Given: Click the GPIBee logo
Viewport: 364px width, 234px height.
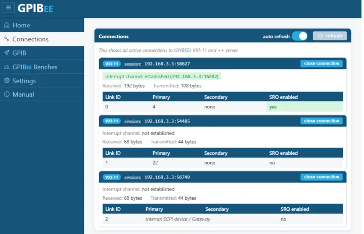Looking at the screenshot, I should tap(35, 8).
